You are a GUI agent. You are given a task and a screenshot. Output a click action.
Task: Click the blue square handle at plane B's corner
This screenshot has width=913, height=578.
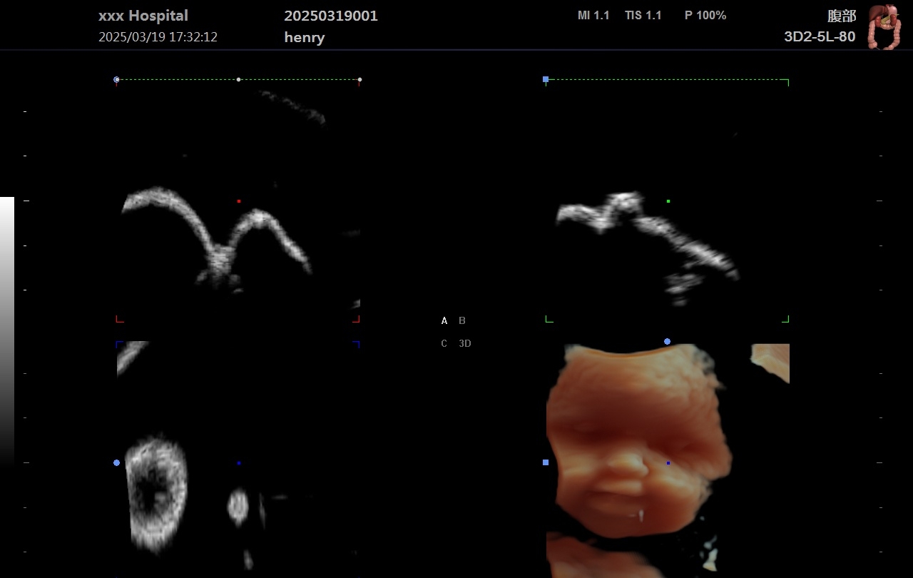[x=546, y=80]
